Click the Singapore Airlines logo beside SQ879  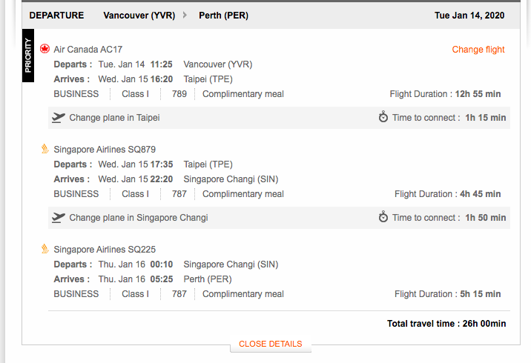click(45, 149)
